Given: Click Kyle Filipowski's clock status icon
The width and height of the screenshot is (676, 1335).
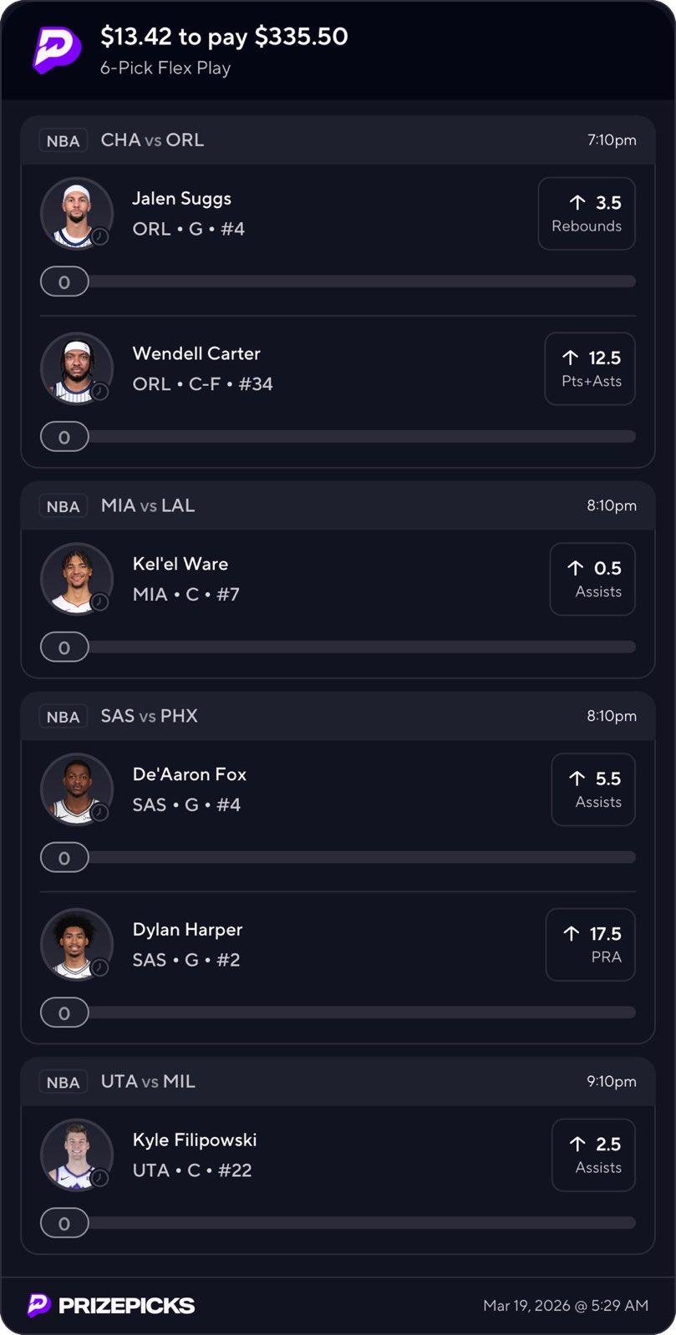Looking at the screenshot, I should 100,1178.
